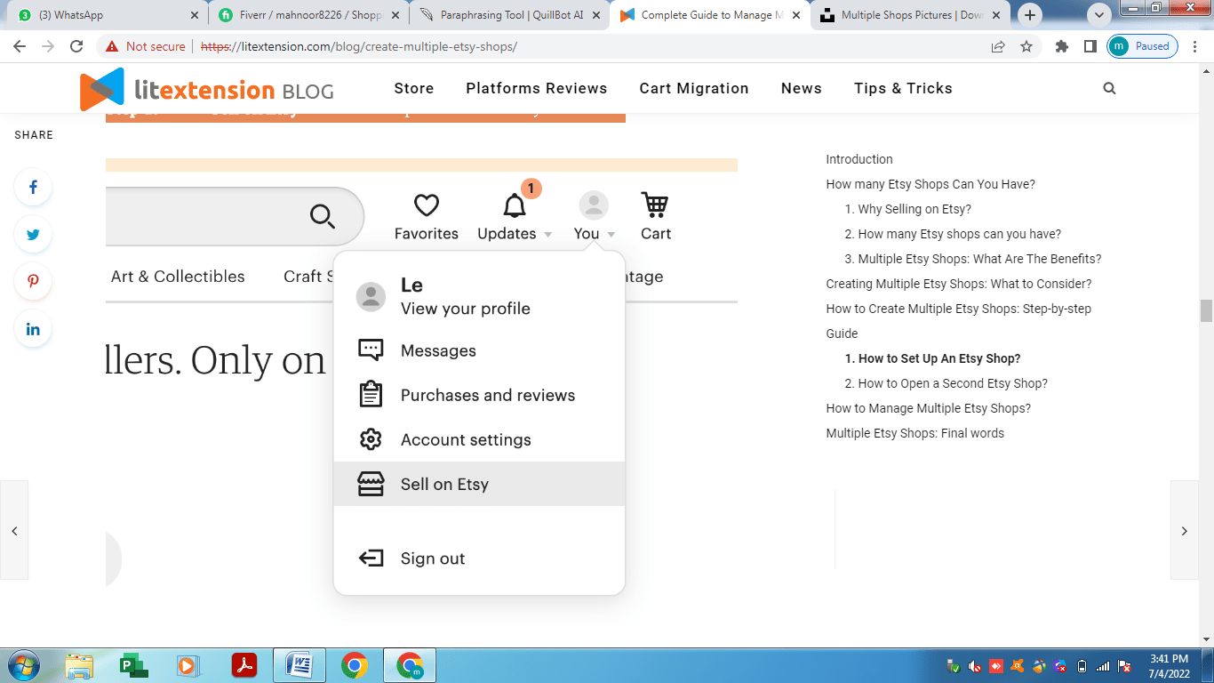Jump to Creating Multiple Etsy Shops: What to Consider?

959,284
